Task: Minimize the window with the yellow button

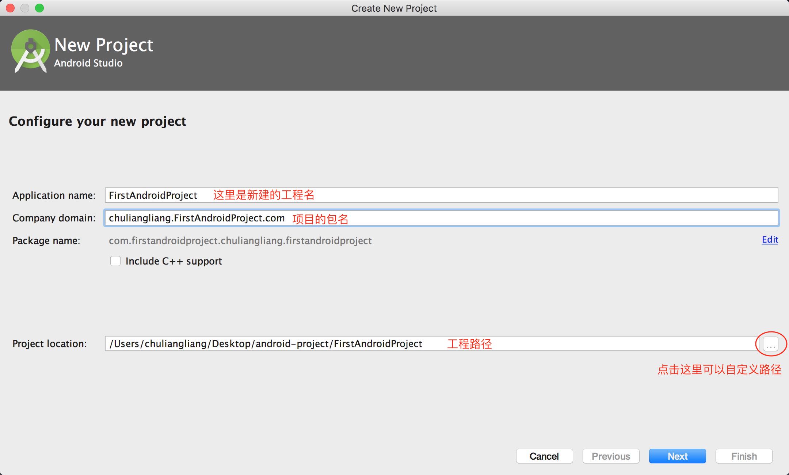Action: click(x=25, y=8)
